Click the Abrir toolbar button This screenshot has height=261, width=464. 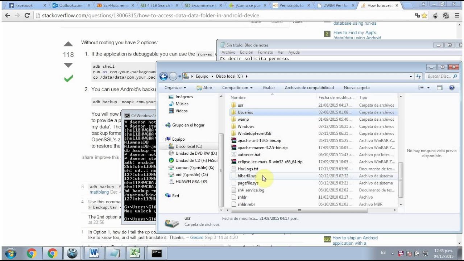[x=204, y=88]
